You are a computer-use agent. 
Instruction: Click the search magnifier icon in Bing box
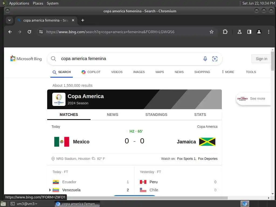[x=54, y=58]
